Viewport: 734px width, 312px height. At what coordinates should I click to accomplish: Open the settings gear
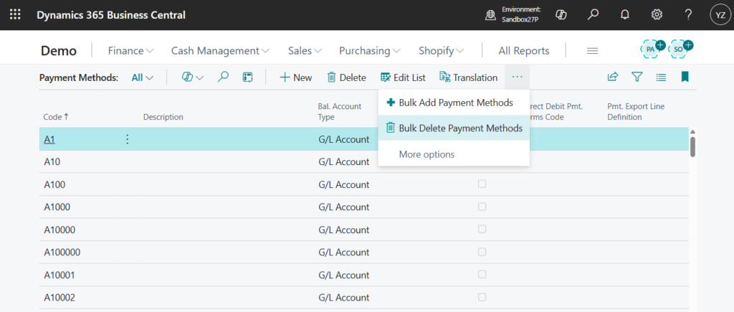(x=656, y=15)
